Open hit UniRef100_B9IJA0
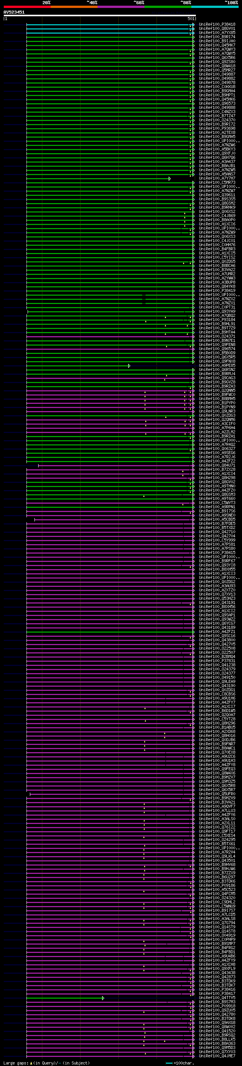The width and height of the screenshot is (242, 1066). (217, 41)
